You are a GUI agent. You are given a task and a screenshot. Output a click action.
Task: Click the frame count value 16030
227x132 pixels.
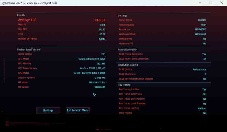click(x=102, y=39)
